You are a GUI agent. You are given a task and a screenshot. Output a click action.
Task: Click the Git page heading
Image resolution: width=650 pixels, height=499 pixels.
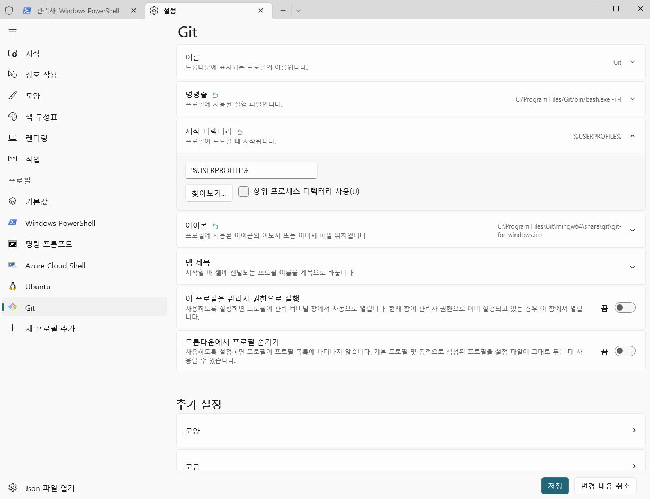[x=187, y=32]
